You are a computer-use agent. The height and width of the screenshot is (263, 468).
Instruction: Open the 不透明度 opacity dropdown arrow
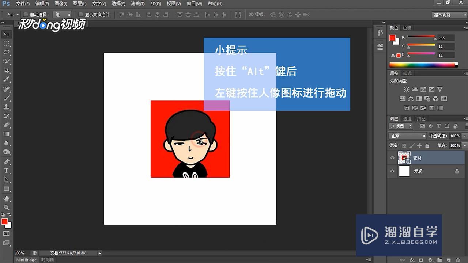pos(464,136)
